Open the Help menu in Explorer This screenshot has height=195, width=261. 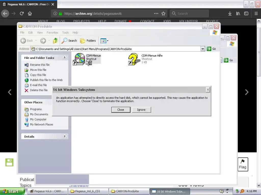tap(75, 32)
